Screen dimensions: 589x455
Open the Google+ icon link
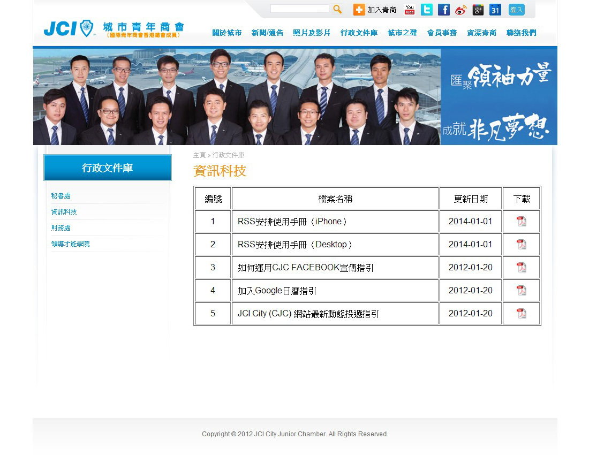click(x=478, y=10)
